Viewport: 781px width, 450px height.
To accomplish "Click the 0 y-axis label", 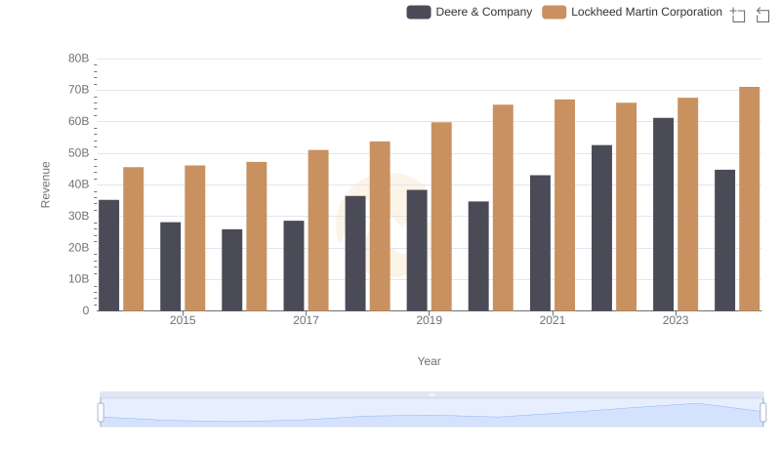I will tap(86, 310).
